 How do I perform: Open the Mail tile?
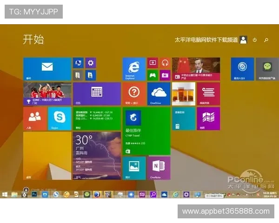(47, 69)
